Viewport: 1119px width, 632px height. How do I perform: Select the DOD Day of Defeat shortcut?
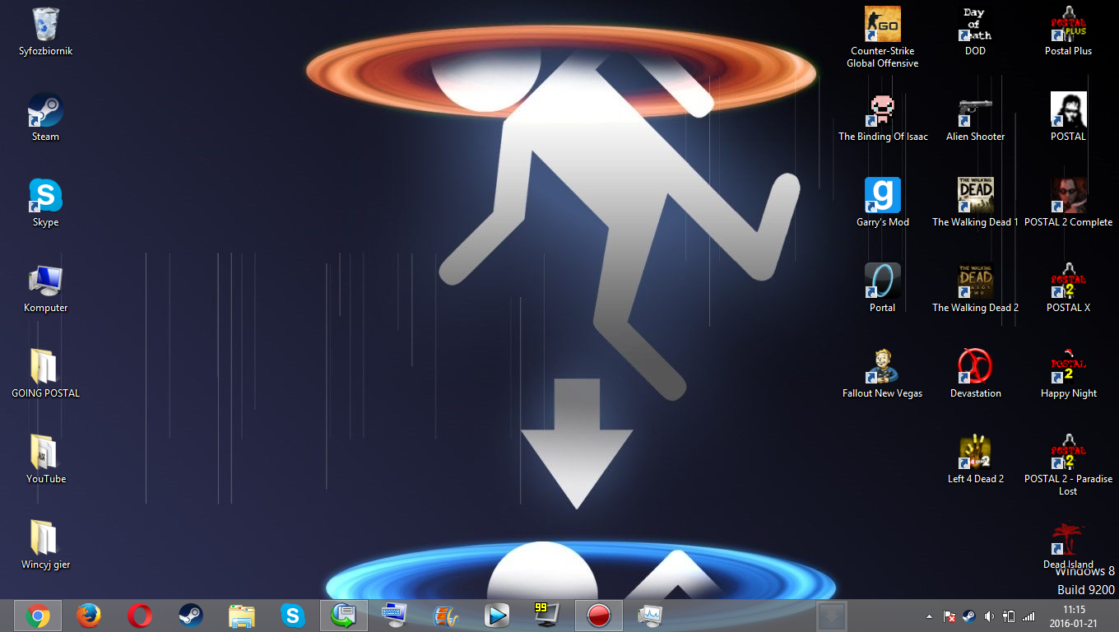tap(975, 31)
